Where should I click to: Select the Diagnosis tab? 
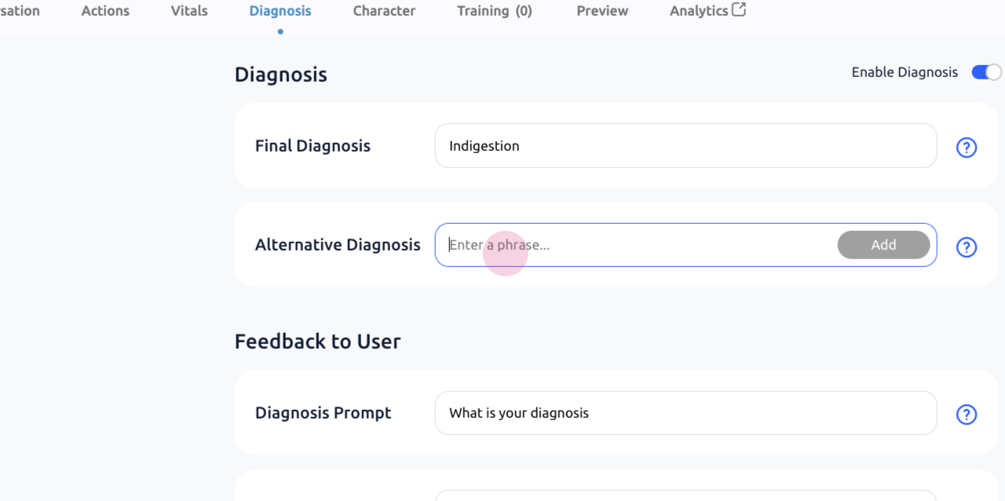tap(280, 11)
